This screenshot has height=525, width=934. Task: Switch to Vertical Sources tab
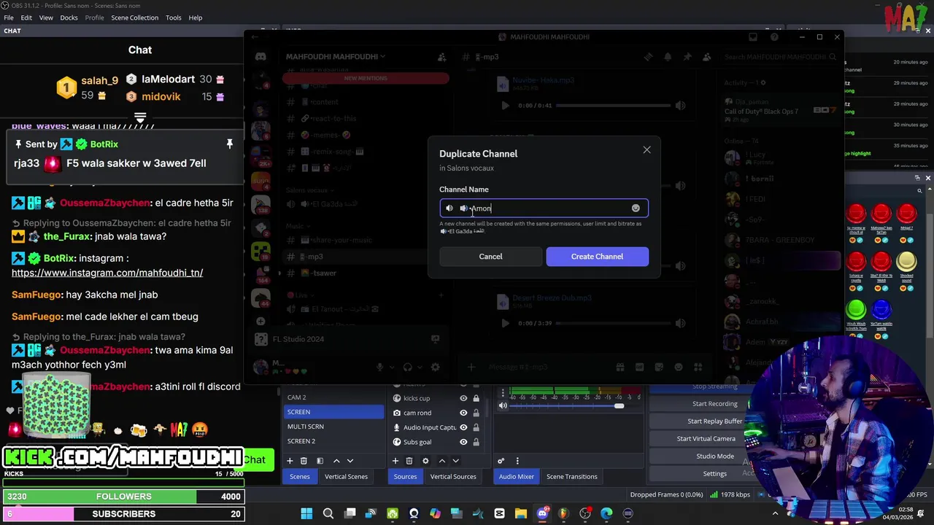click(x=453, y=477)
